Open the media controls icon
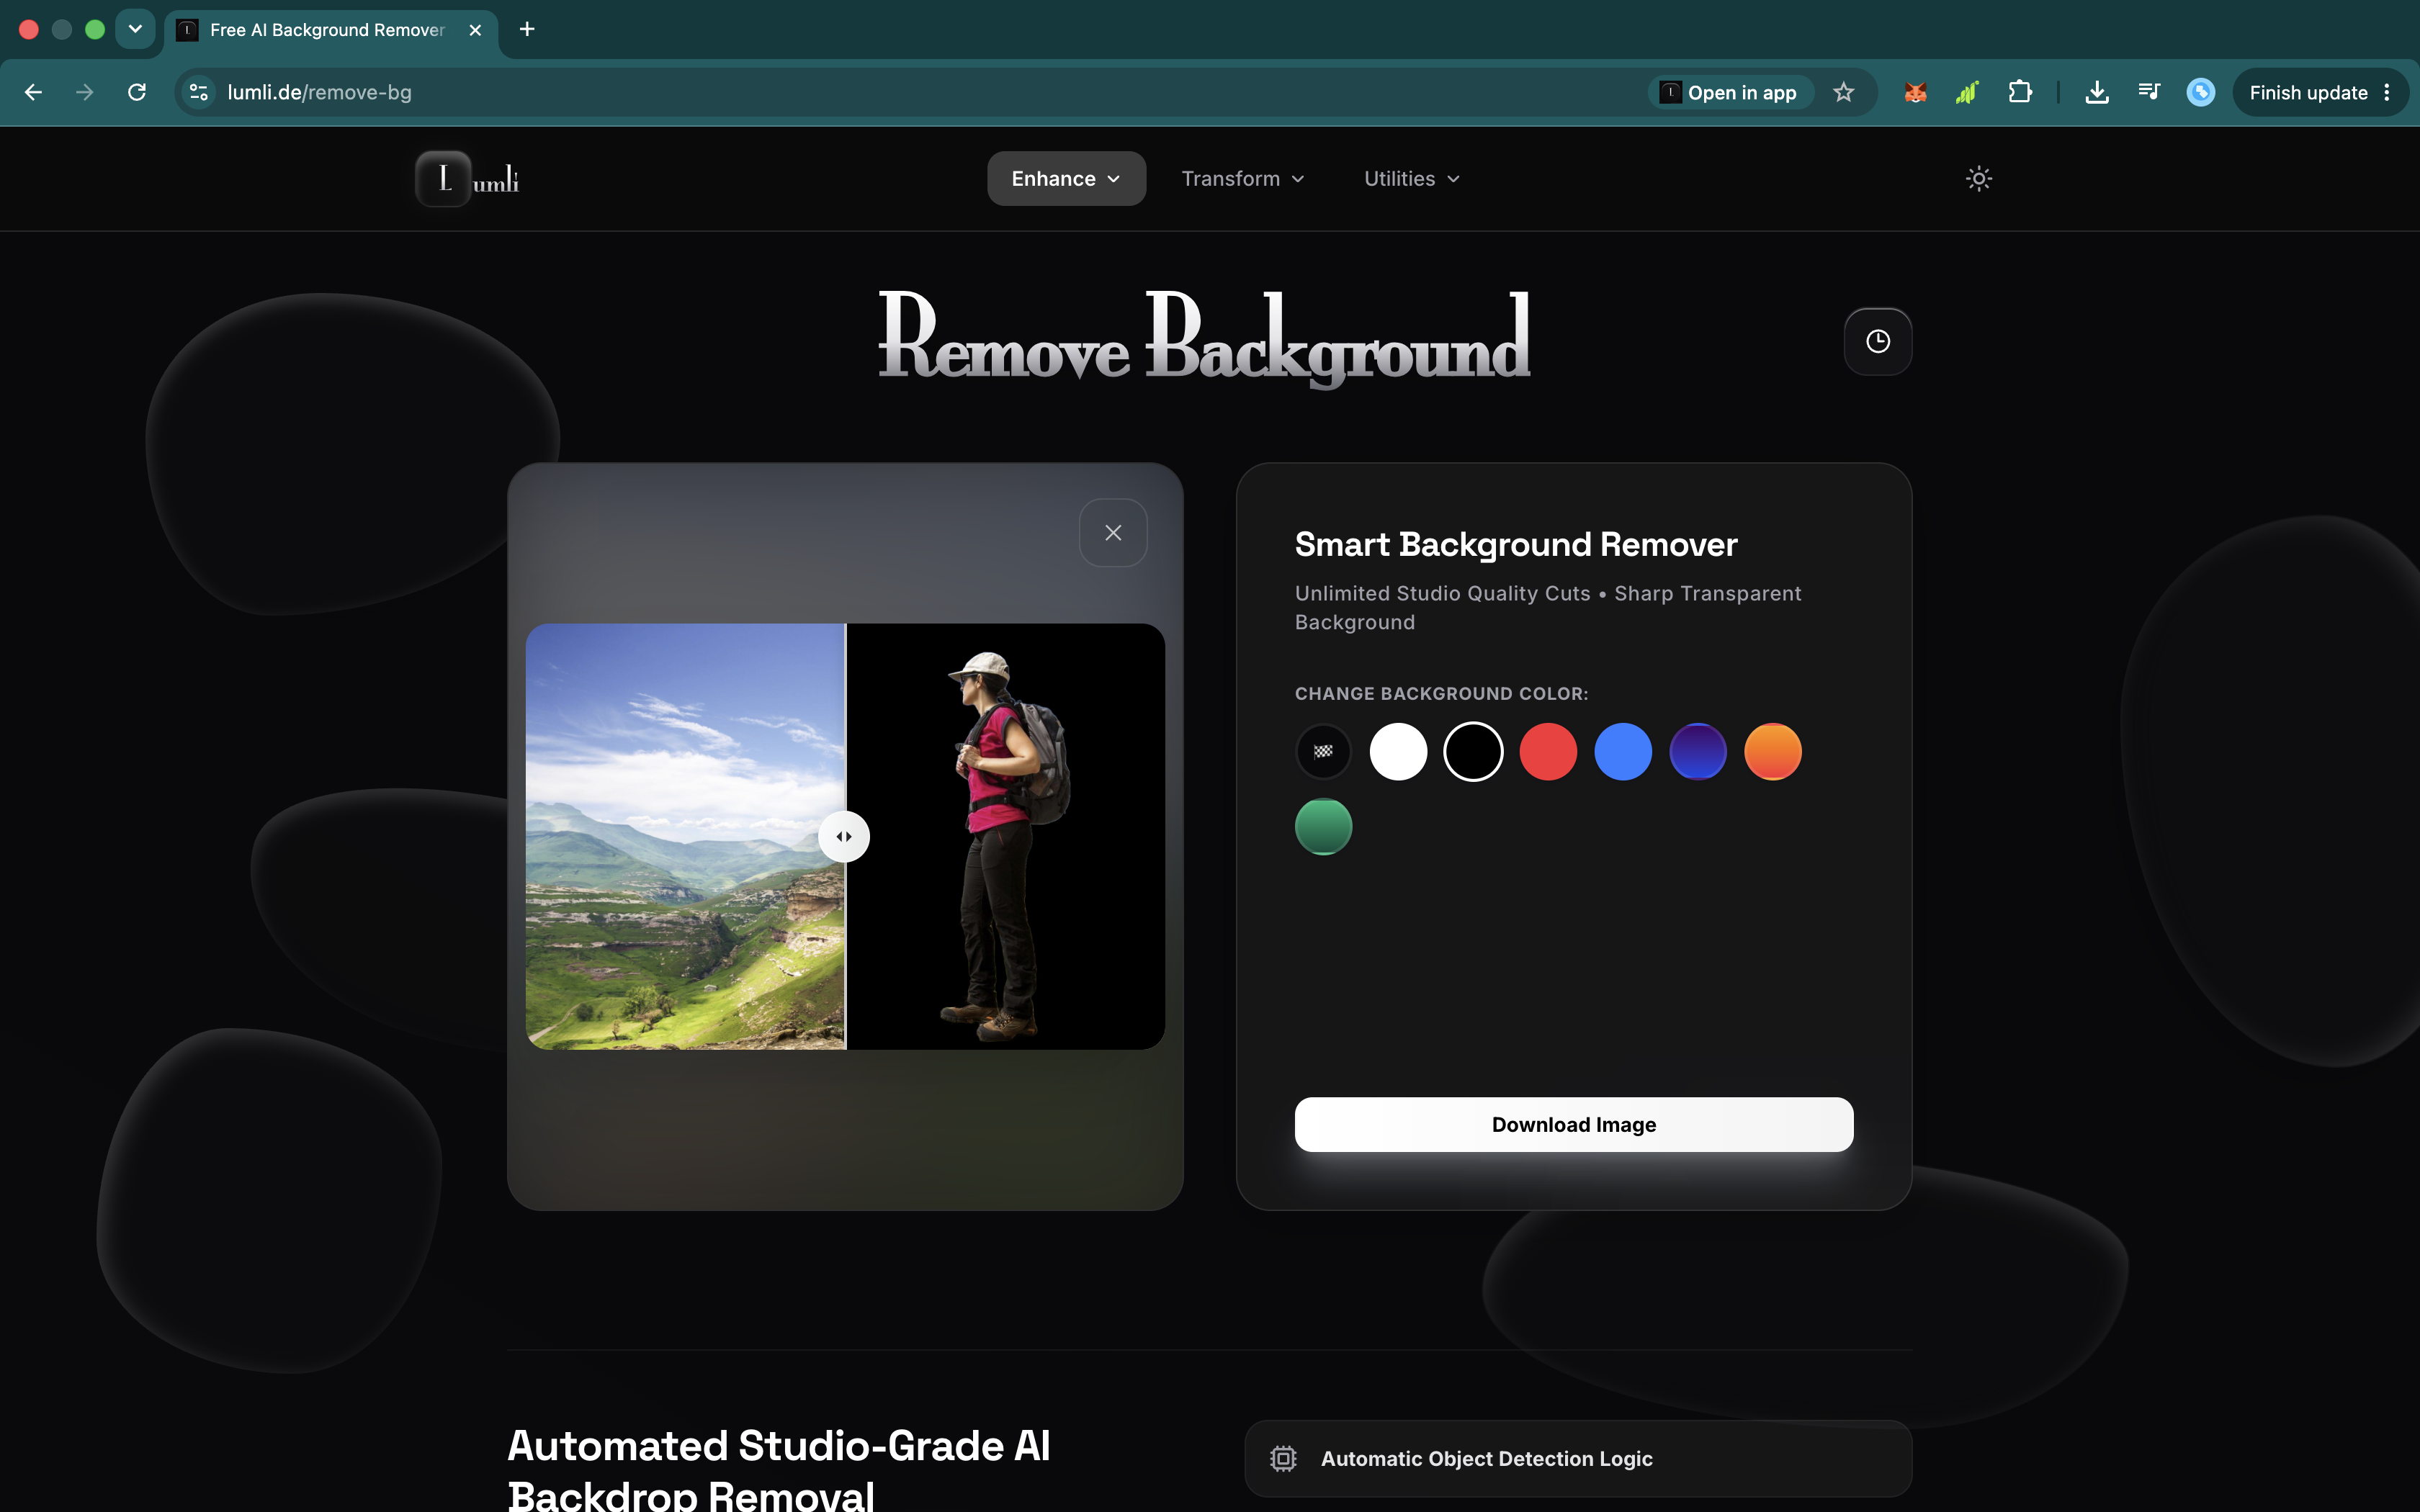The height and width of the screenshot is (1512, 2420). 2149,93
